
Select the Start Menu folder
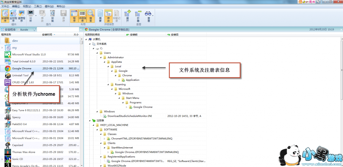pos(132,98)
